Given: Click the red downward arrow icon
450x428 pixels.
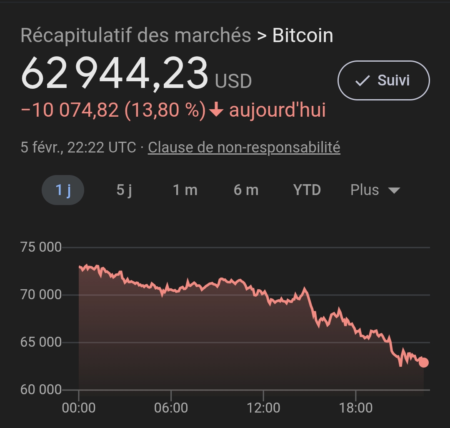Looking at the screenshot, I should coord(215,111).
